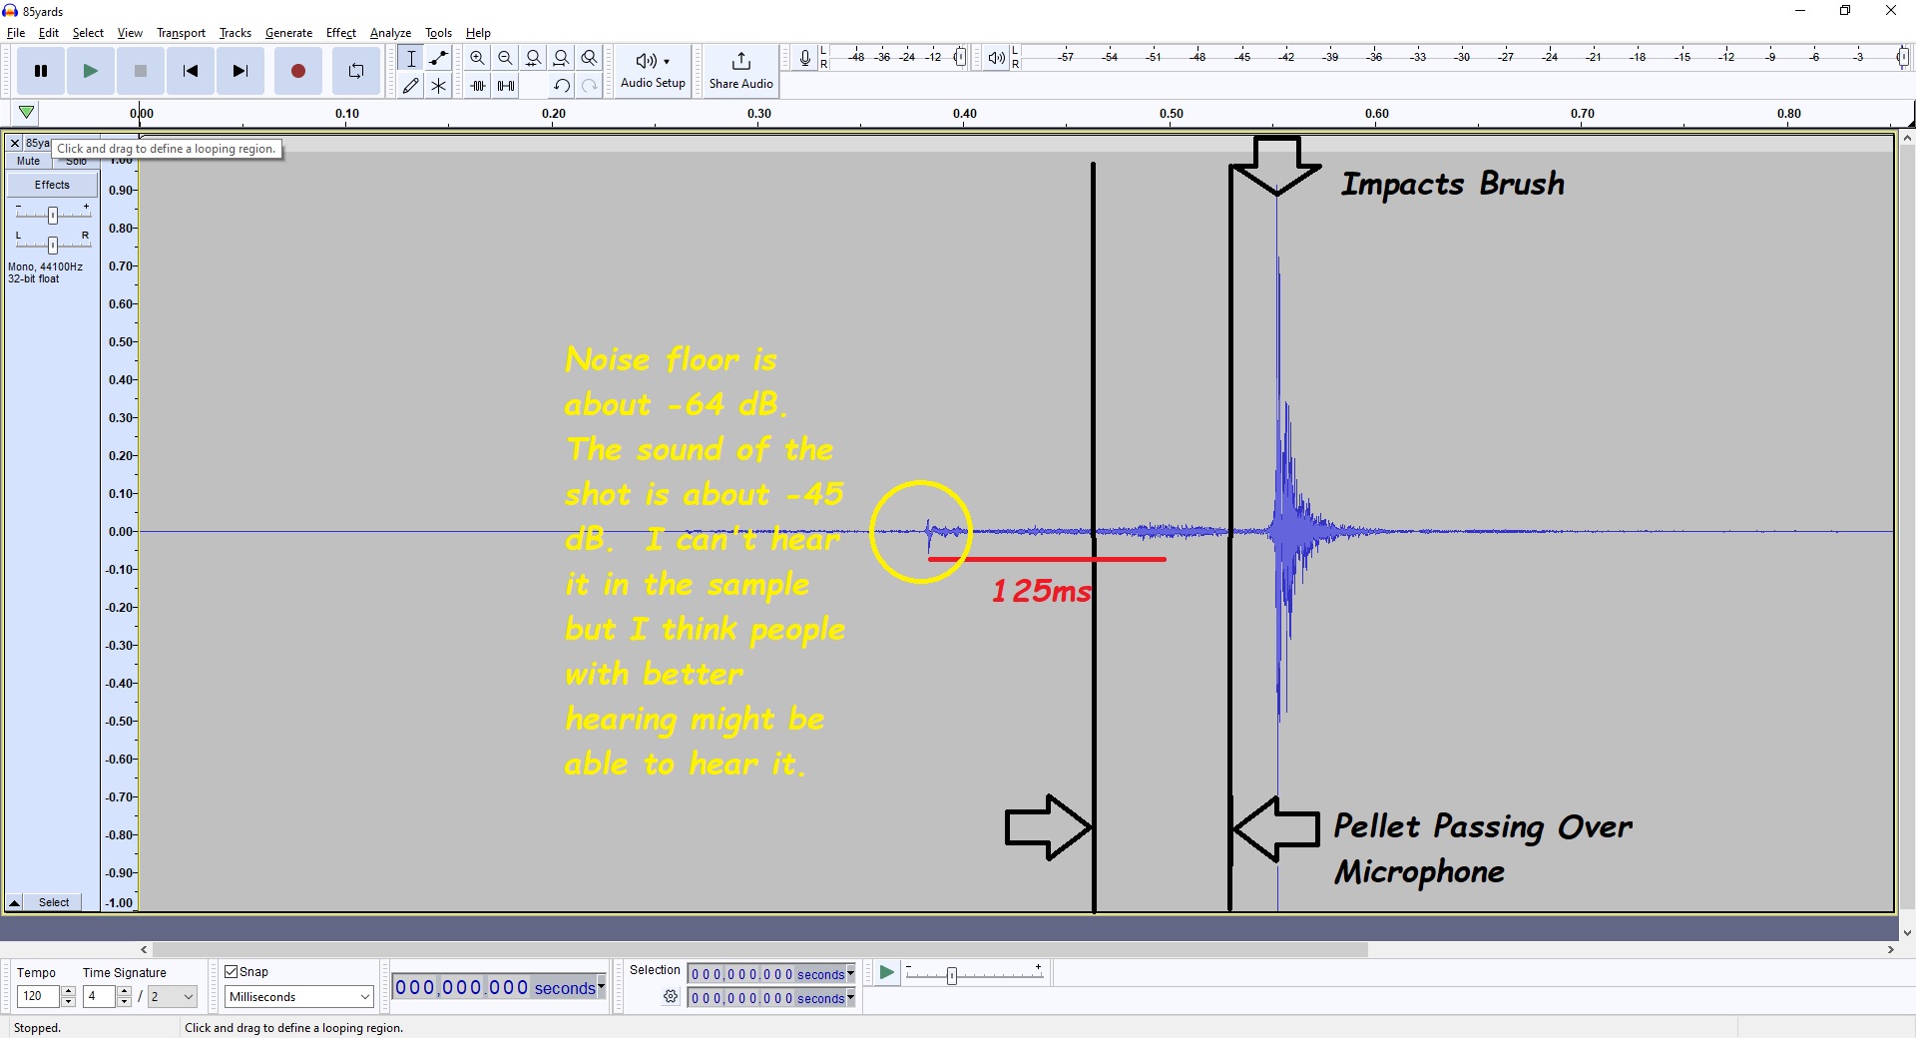
Task: Adjust the playback meter level slider
Action: [1903, 58]
